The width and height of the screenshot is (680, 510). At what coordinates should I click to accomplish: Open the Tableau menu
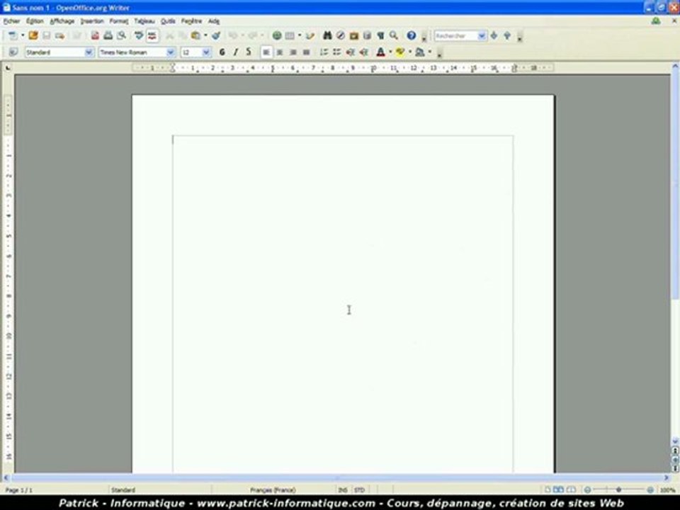pyautogui.click(x=144, y=21)
